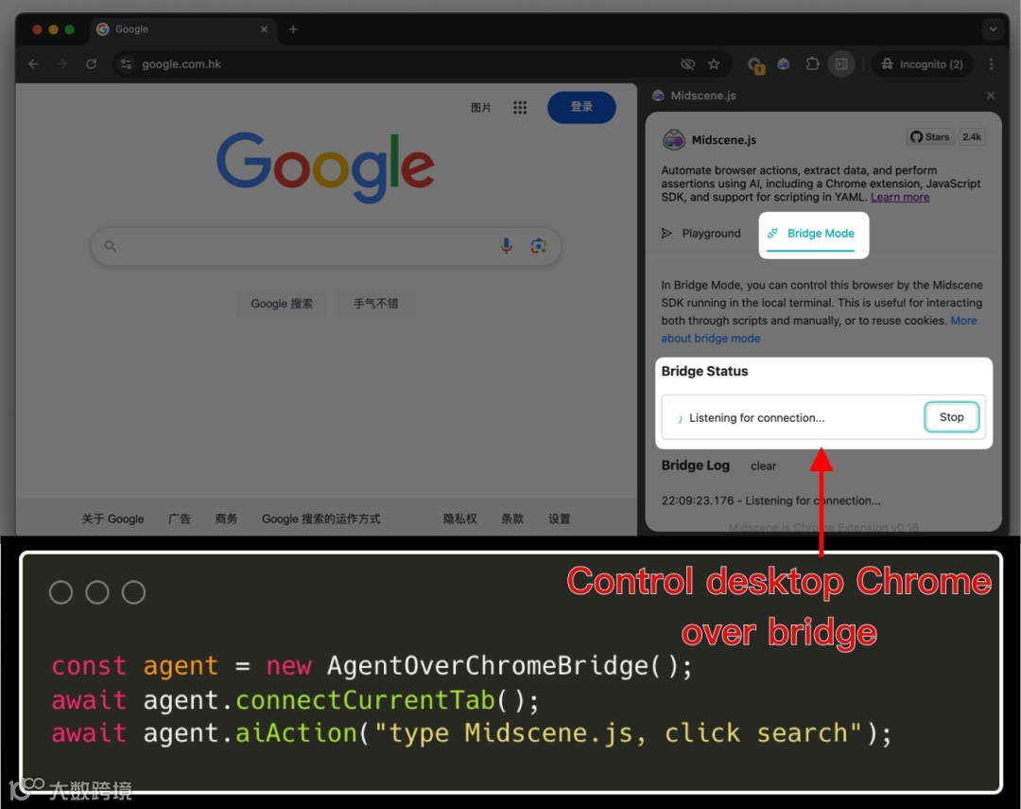Close the Google tab
1021x809 pixels.
tap(264, 29)
